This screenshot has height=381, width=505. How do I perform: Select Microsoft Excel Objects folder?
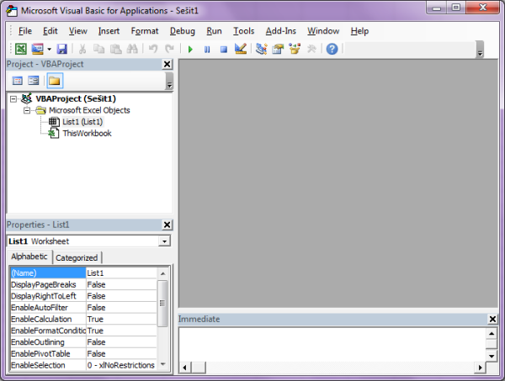tap(89, 110)
